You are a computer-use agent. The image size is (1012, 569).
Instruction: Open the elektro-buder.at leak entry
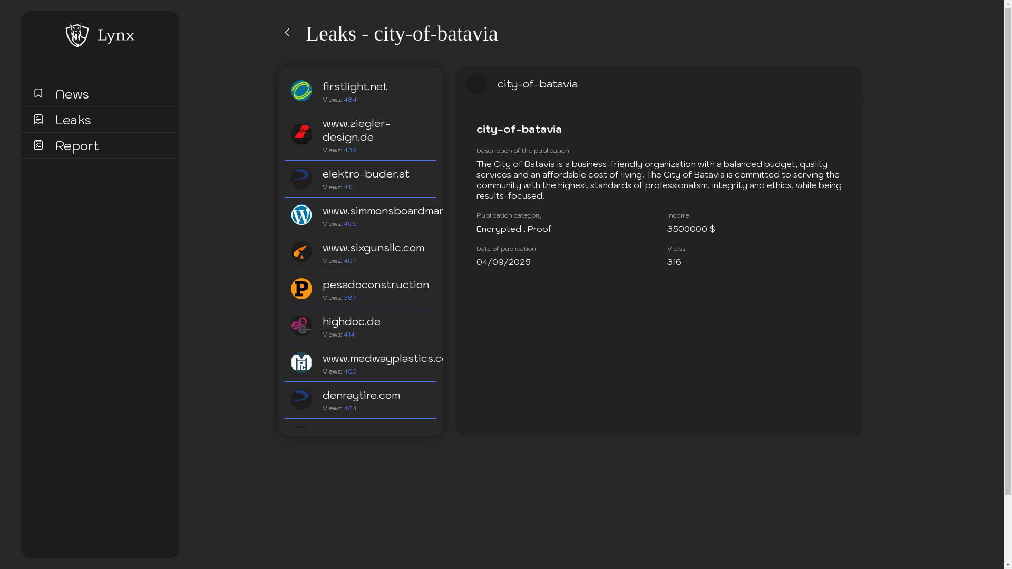coord(366,174)
